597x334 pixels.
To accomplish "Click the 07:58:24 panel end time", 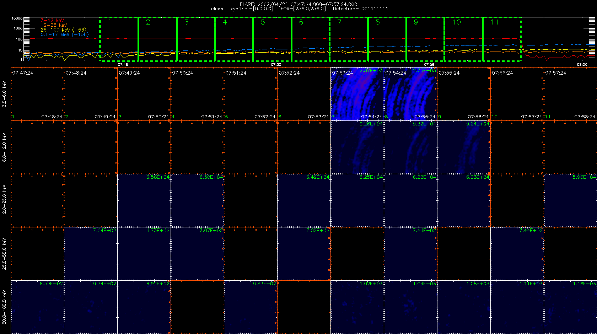I will coord(585,117).
